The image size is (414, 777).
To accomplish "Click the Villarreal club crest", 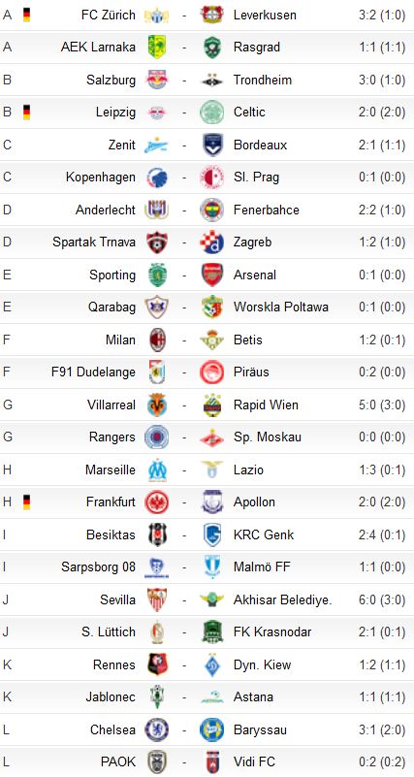I will tap(157, 405).
